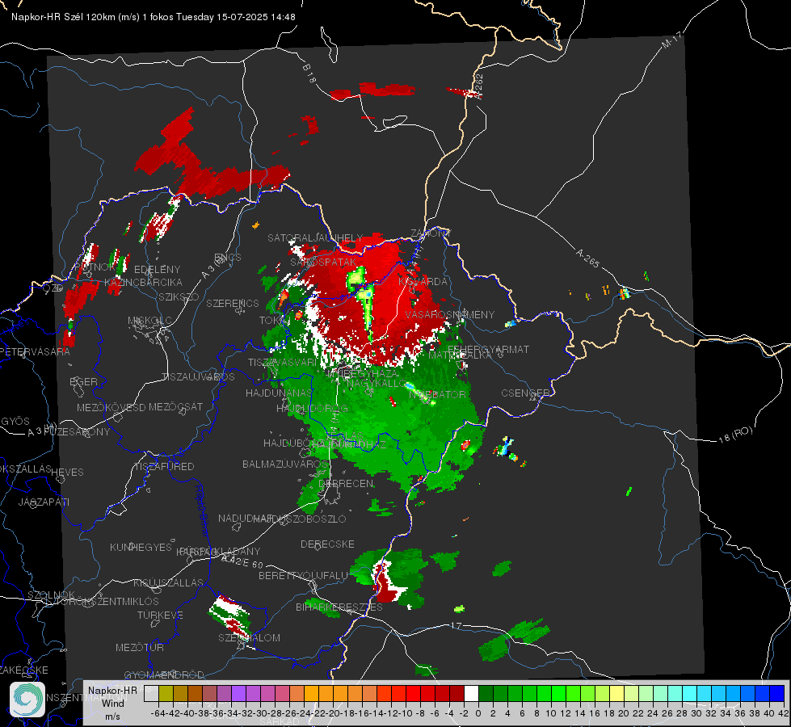Click the HAJDUNANAS city label

click(x=279, y=393)
